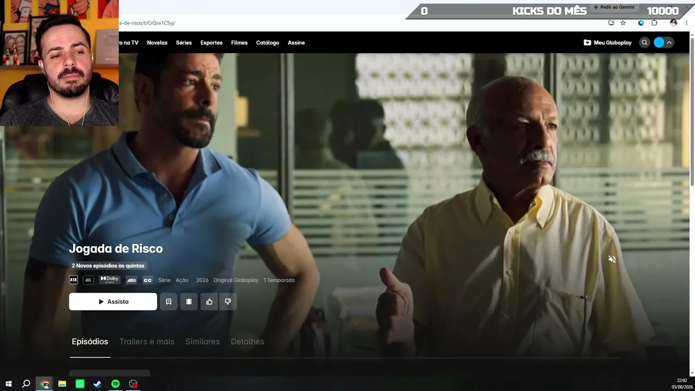The height and width of the screenshot is (391, 695).
Task: Click the Pedir ao Gemini button
Action: click(614, 7)
